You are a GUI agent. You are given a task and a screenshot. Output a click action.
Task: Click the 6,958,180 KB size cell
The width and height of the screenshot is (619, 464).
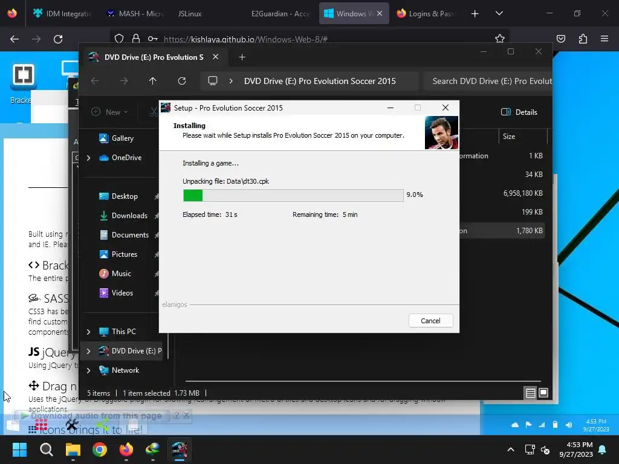pyautogui.click(x=523, y=193)
